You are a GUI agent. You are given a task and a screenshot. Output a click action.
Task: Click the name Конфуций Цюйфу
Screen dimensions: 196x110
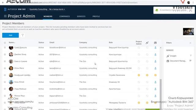click(x=22, y=75)
